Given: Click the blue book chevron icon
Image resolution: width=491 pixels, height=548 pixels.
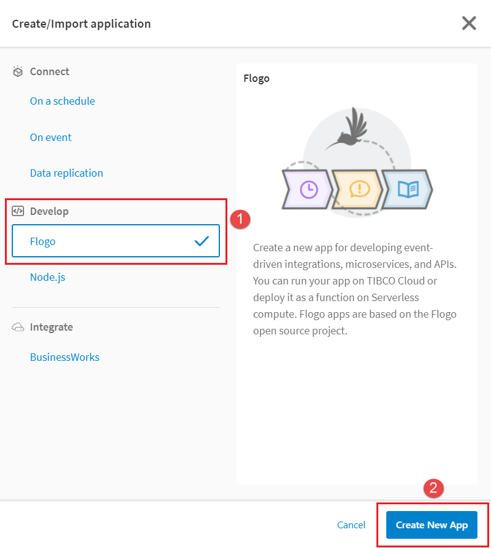Looking at the screenshot, I should click(407, 188).
